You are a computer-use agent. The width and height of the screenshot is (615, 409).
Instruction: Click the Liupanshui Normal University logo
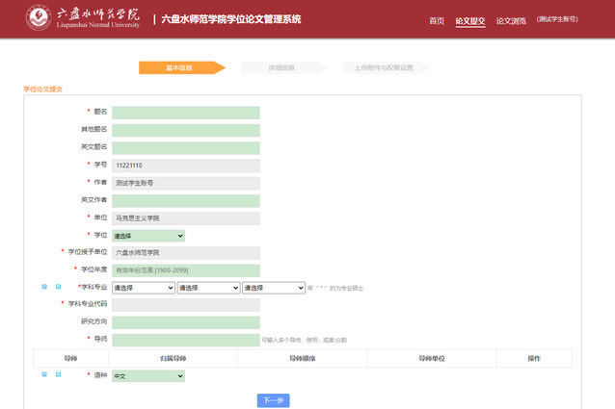[x=82, y=18]
